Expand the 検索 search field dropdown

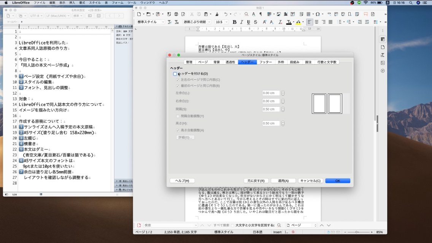[x=196, y=226]
